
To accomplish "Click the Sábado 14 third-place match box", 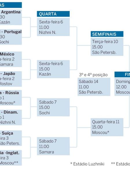I will pyautogui.click(x=94, y=87).
